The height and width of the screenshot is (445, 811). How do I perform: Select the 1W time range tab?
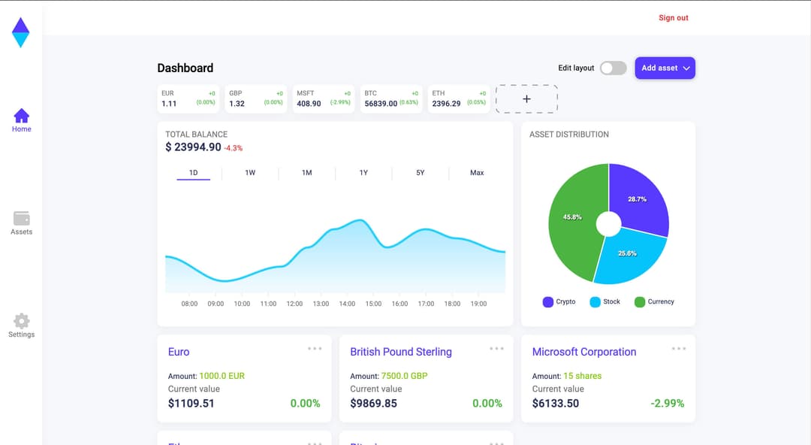(x=250, y=173)
